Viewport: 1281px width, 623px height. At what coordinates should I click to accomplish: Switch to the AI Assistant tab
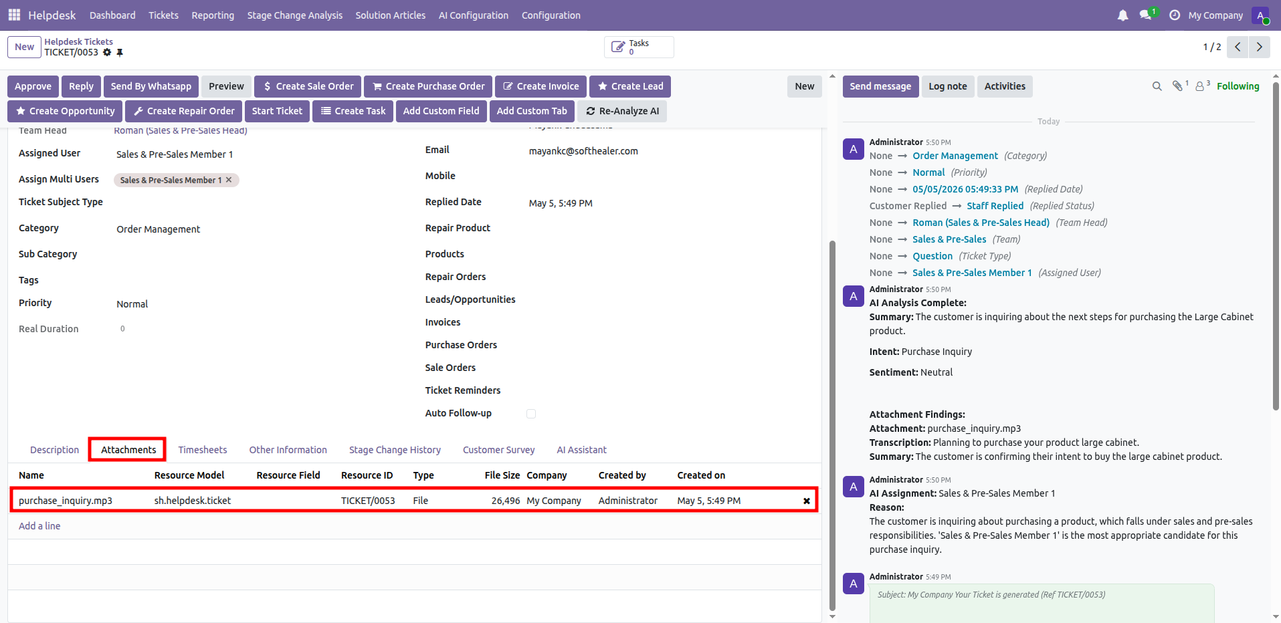581,450
